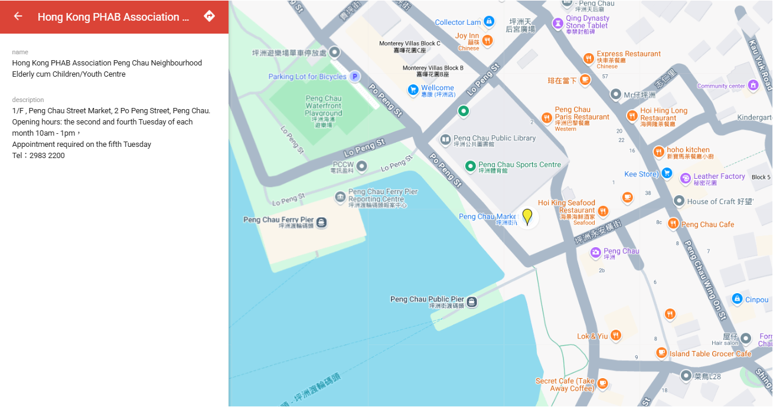Select the coffee cup icon near 琲在當下
The height and width of the screenshot is (407, 773).
[x=585, y=80]
